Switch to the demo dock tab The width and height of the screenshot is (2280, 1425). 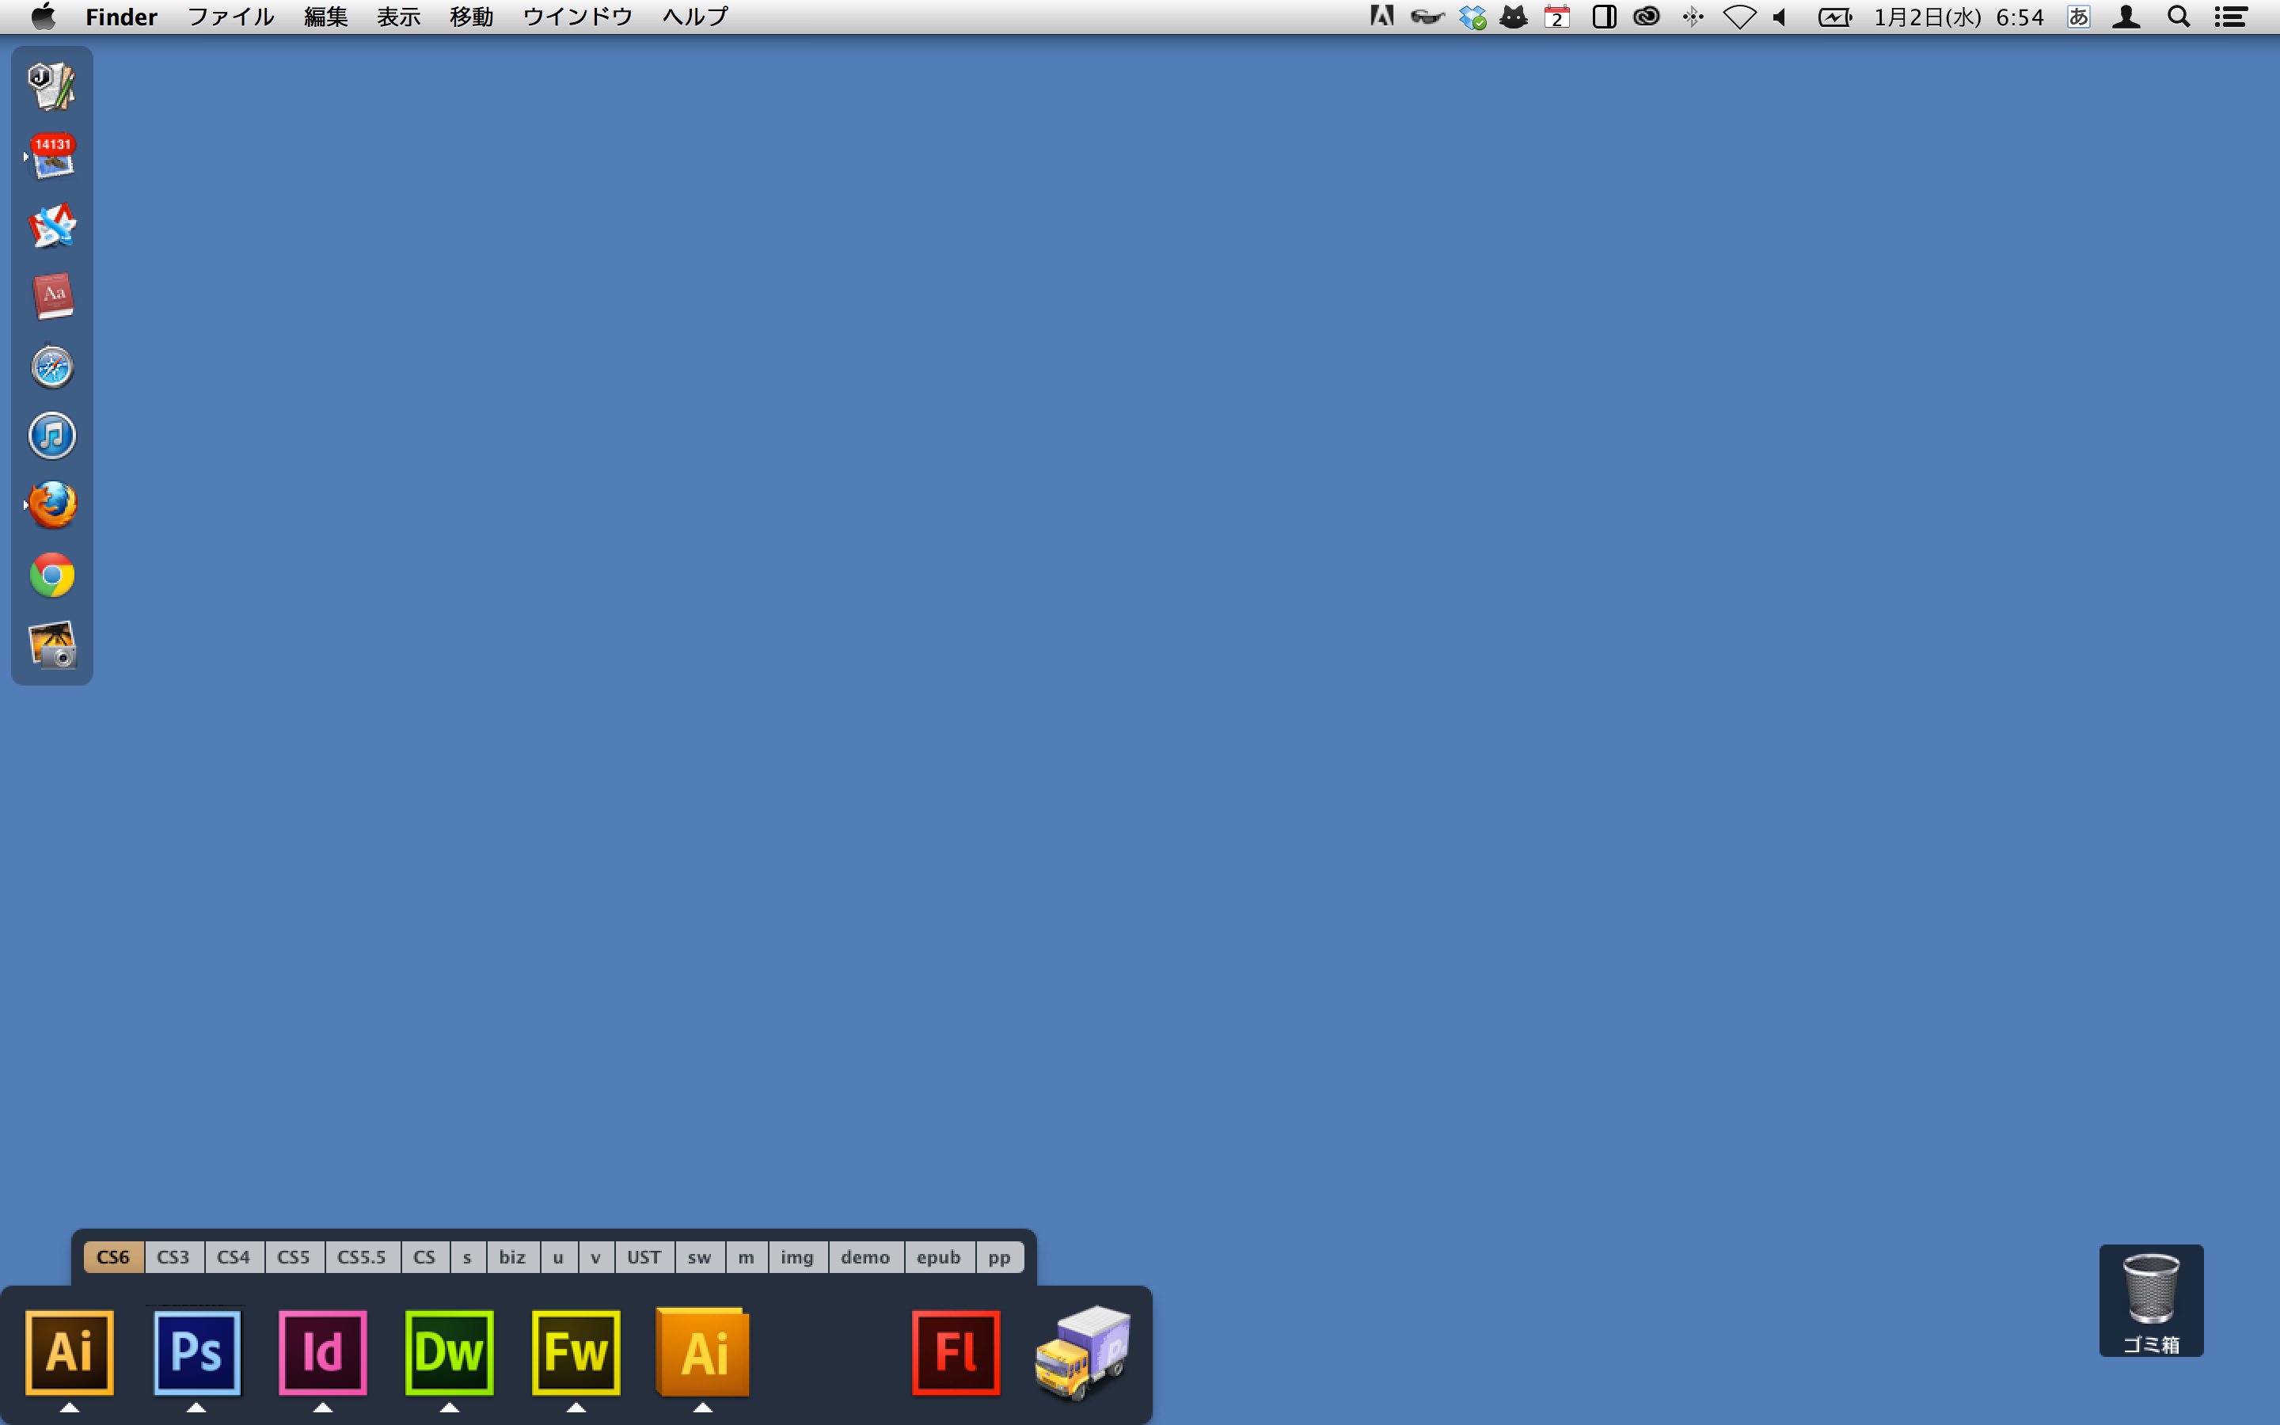[x=864, y=1257]
